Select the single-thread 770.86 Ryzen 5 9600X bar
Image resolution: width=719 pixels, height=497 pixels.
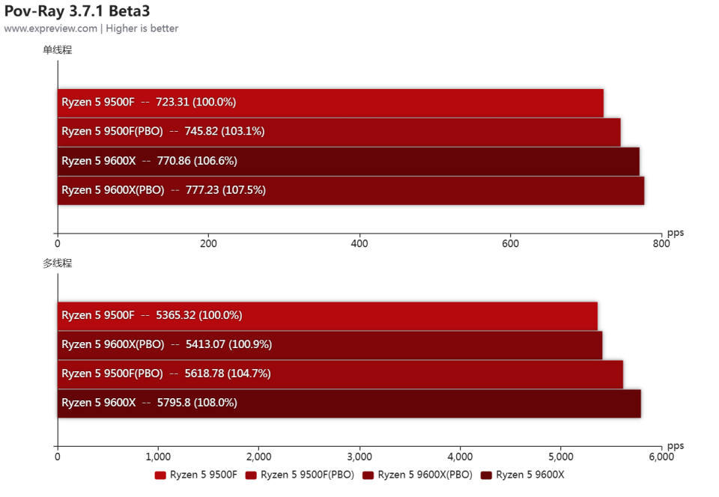coord(348,161)
